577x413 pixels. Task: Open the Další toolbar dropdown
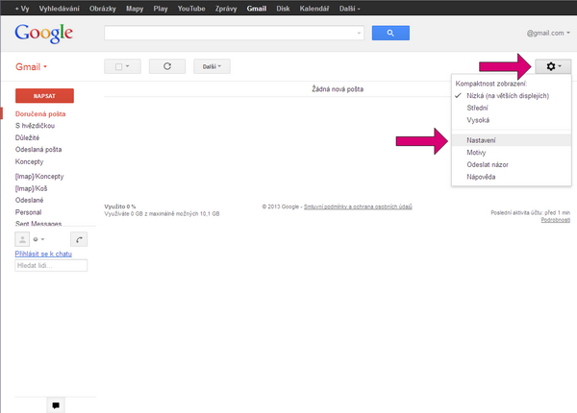[212, 66]
